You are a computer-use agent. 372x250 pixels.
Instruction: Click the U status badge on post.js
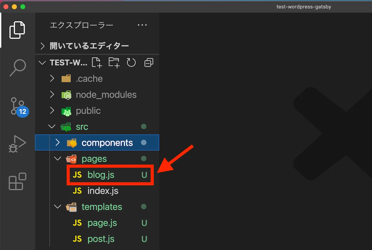coord(144,239)
